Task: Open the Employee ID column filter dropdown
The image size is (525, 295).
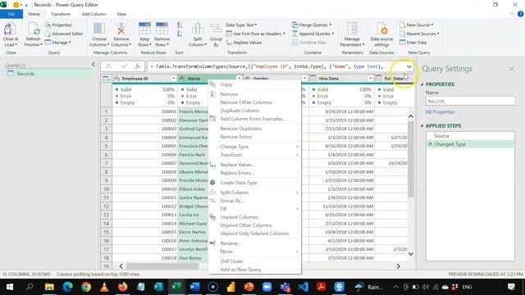Action: (173, 79)
